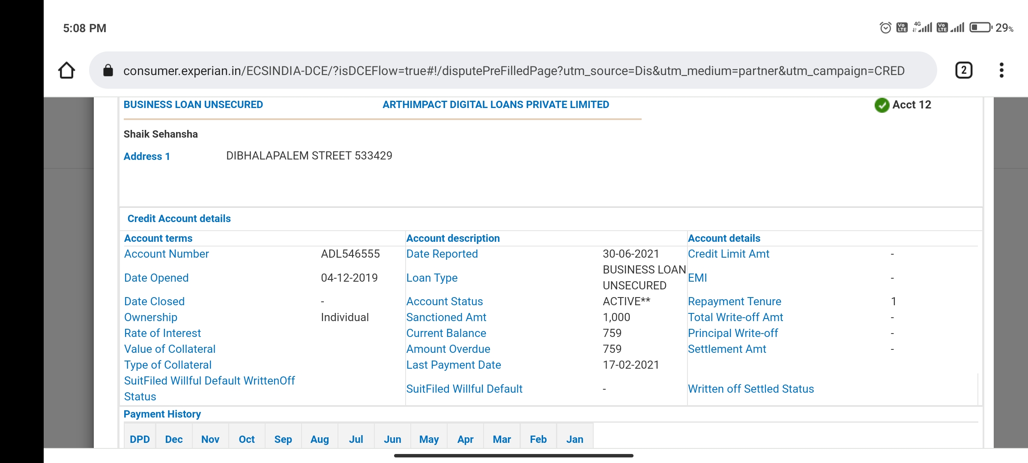This screenshot has height=463, width=1028.
Task: Click the Account Status label
Action: [x=444, y=302]
